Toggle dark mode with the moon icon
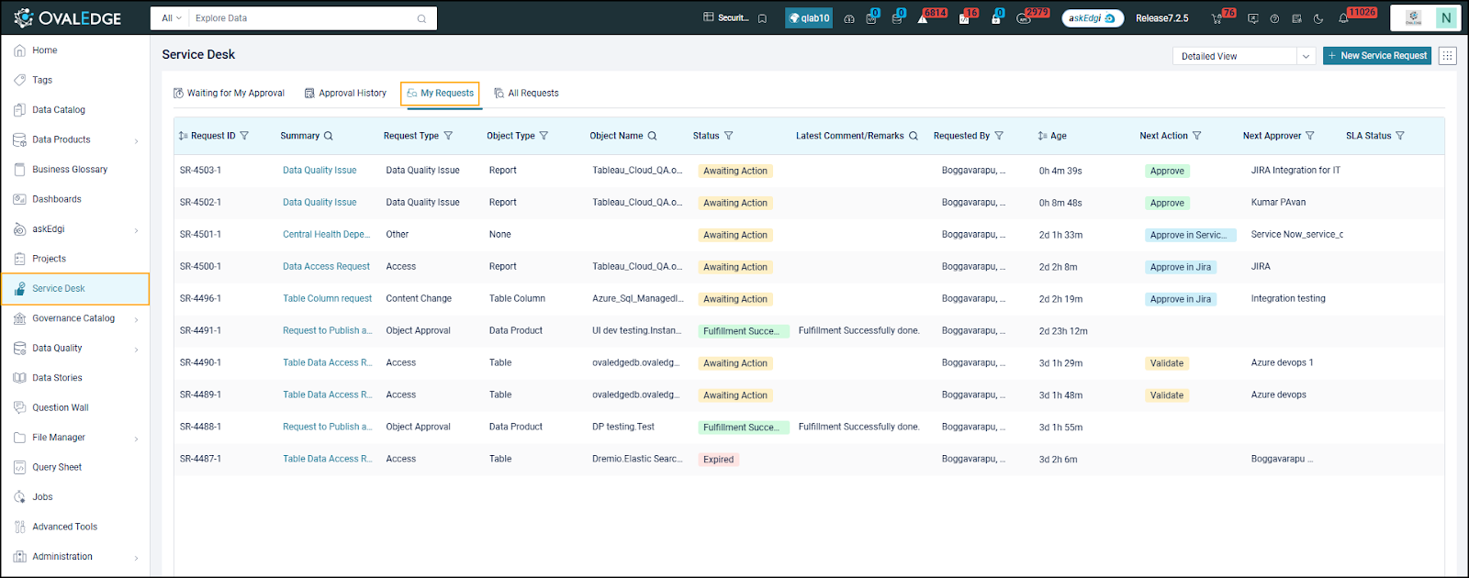The width and height of the screenshot is (1469, 578). point(1318,18)
